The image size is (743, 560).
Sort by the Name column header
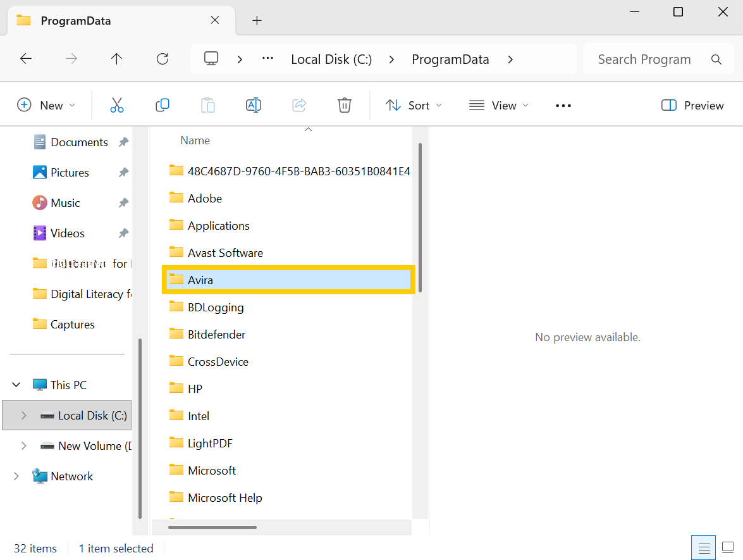pyautogui.click(x=195, y=140)
